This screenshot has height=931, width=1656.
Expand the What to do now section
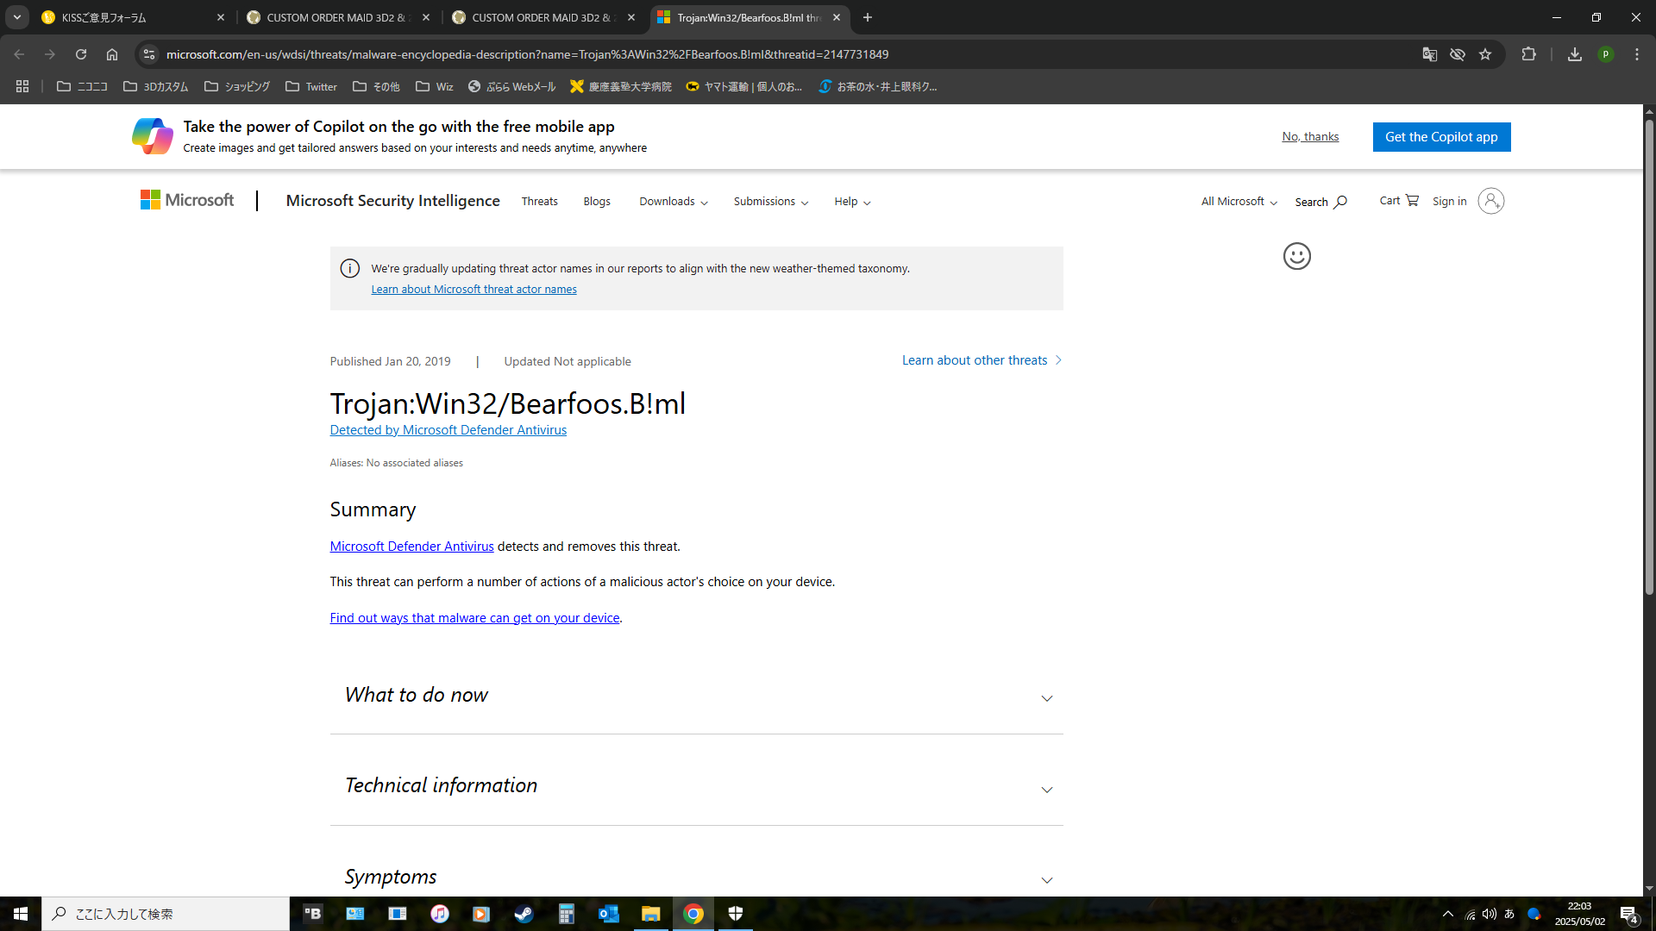click(696, 696)
